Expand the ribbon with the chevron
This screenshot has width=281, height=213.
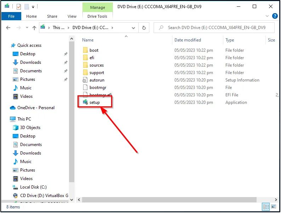point(267,16)
